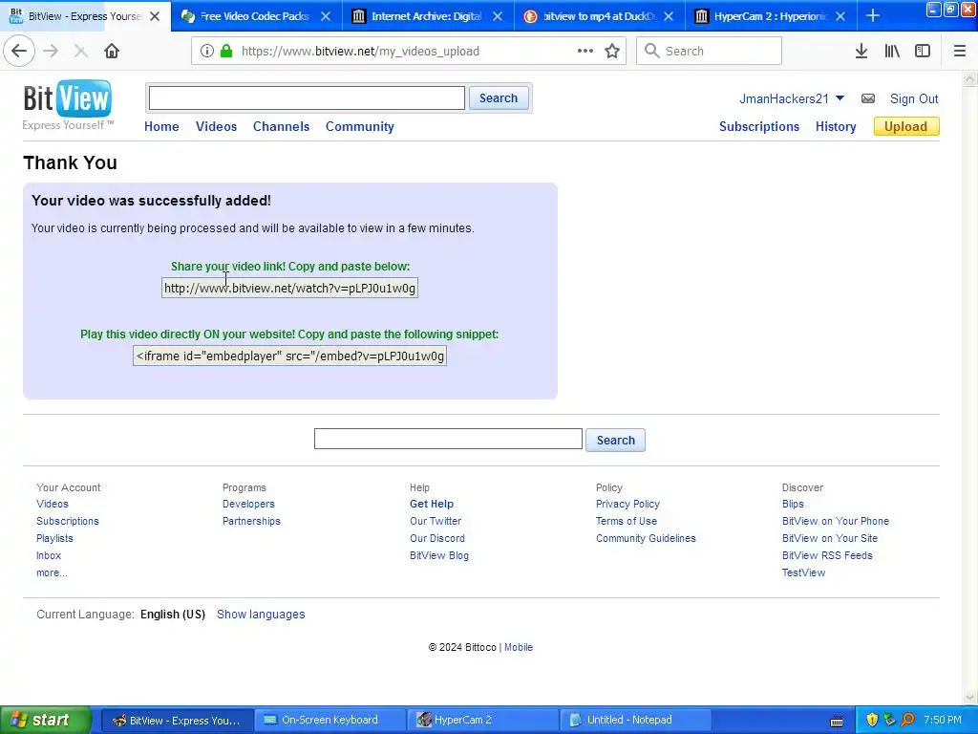Stop loading the page with the X button
Image resolution: width=978 pixels, height=734 pixels.
coord(80,52)
